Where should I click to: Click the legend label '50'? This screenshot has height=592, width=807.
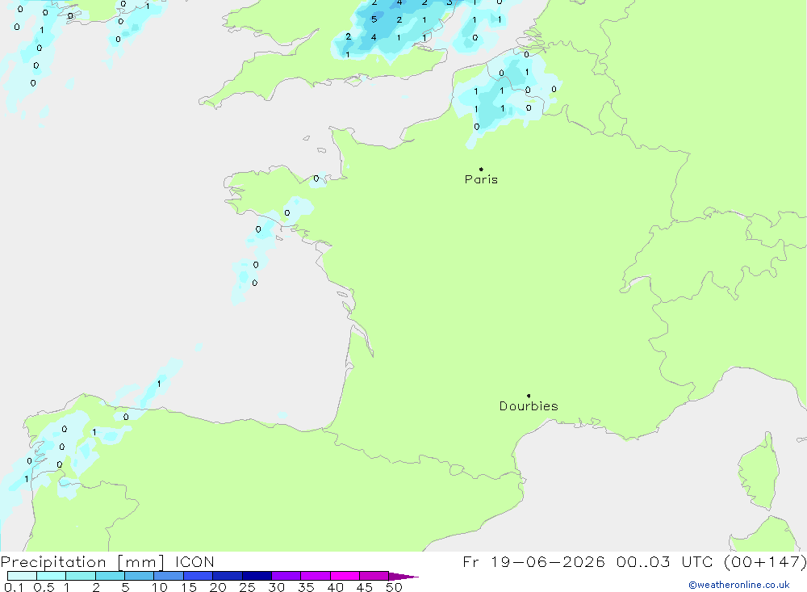point(394,587)
